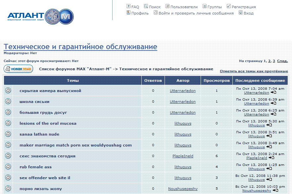Click the FAQ icon in header

(128, 6)
